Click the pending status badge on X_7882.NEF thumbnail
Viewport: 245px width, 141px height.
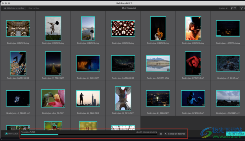(60, 74)
